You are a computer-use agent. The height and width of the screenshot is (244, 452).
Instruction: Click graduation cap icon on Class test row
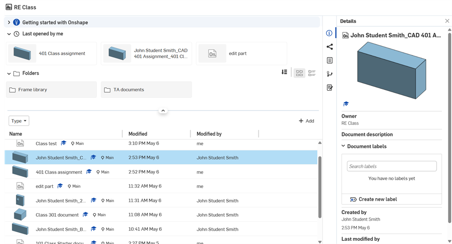63,143
